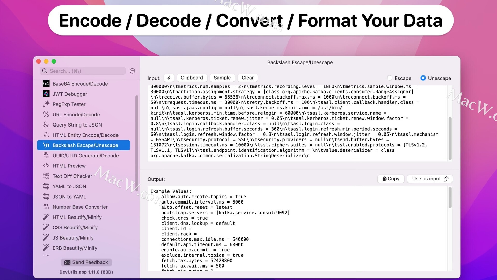Image resolution: width=497 pixels, height=280 pixels.
Task: Open the YAML to JSON tool
Action: click(69, 186)
